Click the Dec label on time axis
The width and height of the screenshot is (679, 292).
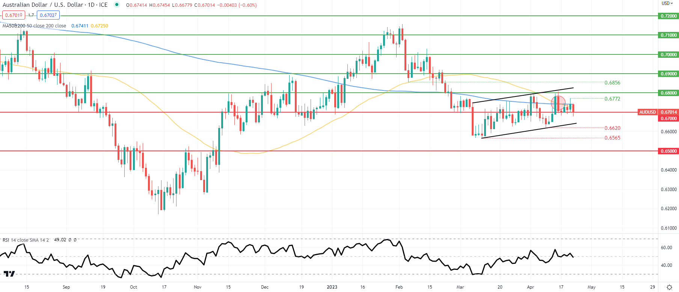click(265, 287)
